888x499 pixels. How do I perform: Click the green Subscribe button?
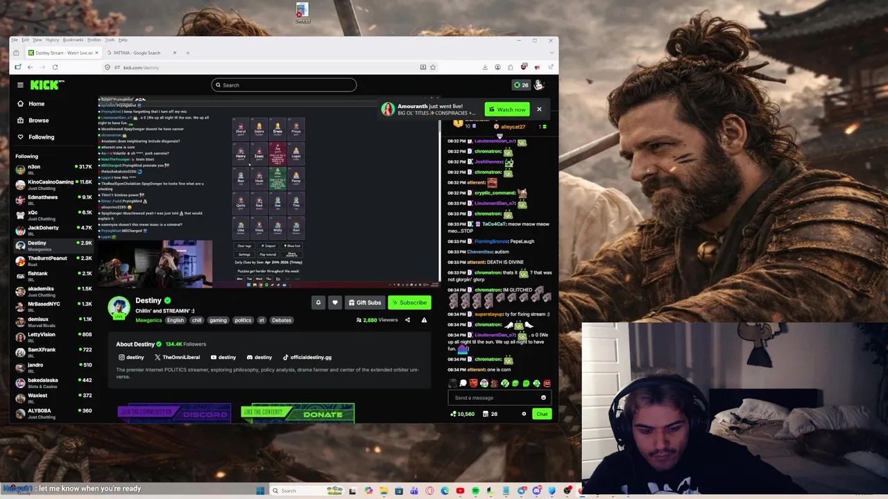coord(409,302)
